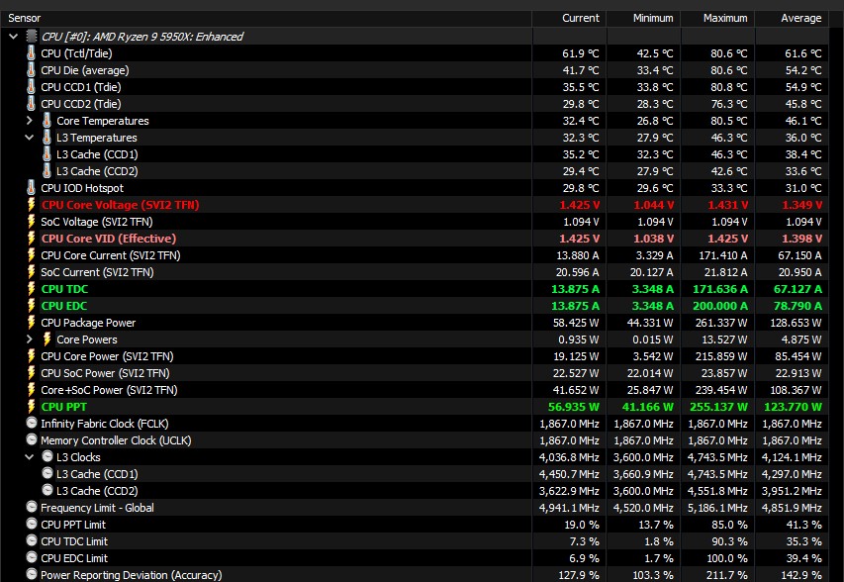Select Frequency Limit - Global label
Viewport: 844px width, 582px height.
97,508
